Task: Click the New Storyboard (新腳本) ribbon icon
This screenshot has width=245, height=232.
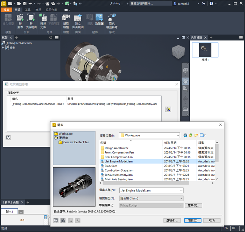Action: [20, 21]
